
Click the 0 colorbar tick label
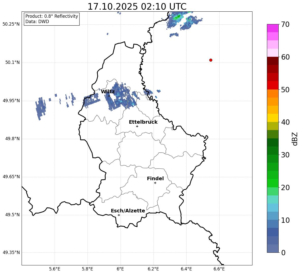tap(283, 253)
